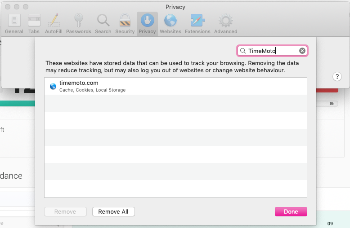350x228 pixels.
Task: Click the red close window button
Action: point(8,7)
